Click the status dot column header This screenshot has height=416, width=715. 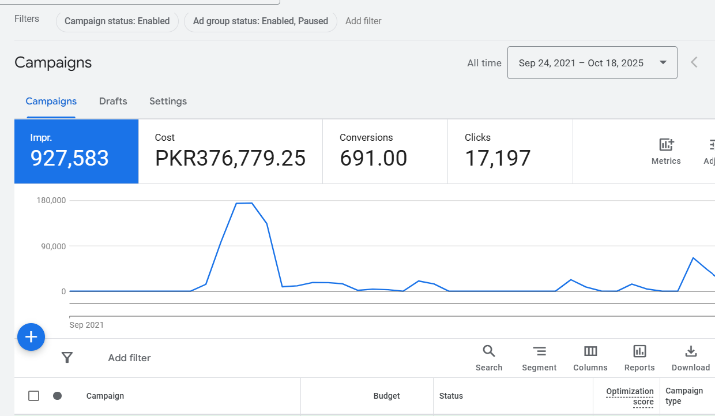point(57,396)
